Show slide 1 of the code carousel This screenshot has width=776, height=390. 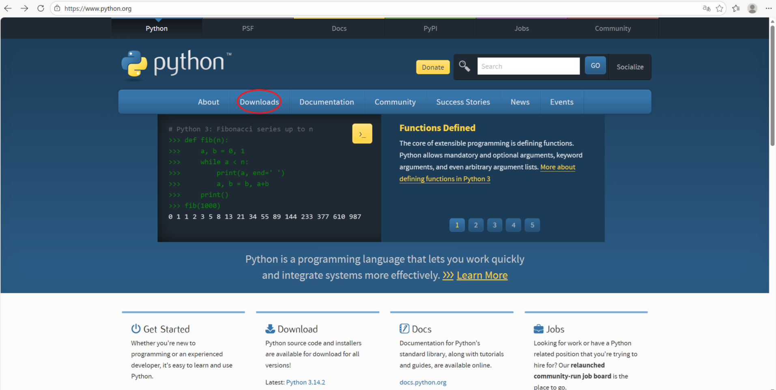click(x=457, y=225)
